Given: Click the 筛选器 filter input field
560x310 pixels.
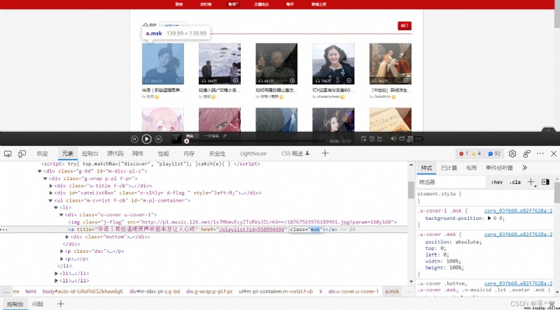Looking at the screenshot, I should (x=451, y=182).
